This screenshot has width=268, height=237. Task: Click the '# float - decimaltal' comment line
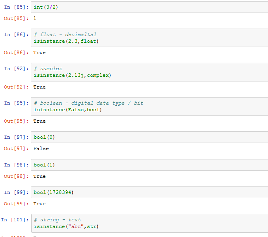coord(65,34)
